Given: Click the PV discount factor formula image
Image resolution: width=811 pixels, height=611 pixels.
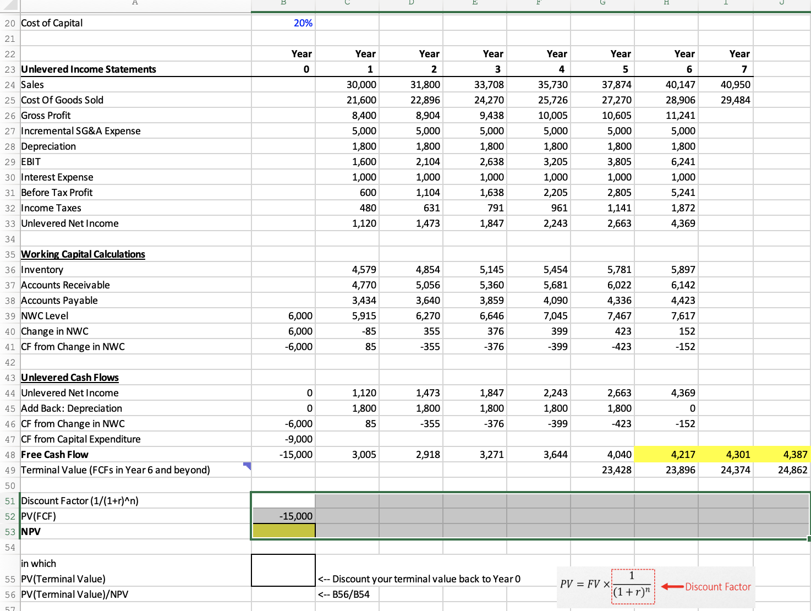Looking at the screenshot, I should pos(656,587).
